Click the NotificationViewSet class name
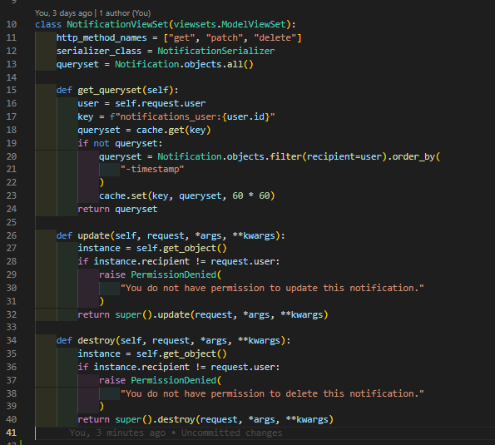Viewport: 495px width, 445px height. click(117, 24)
